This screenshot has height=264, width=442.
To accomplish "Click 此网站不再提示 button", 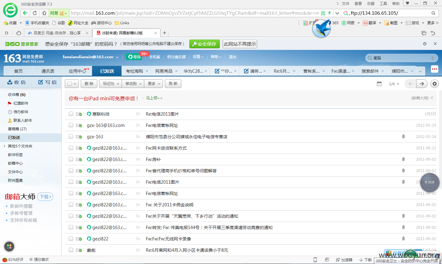I will tap(240, 44).
